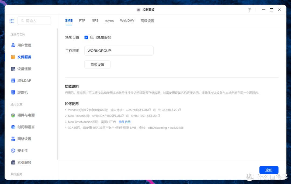This screenshot has width=291, height=184.
Task: Disable the 启用SMB服务 checkbox
Action: pos(86,37)
